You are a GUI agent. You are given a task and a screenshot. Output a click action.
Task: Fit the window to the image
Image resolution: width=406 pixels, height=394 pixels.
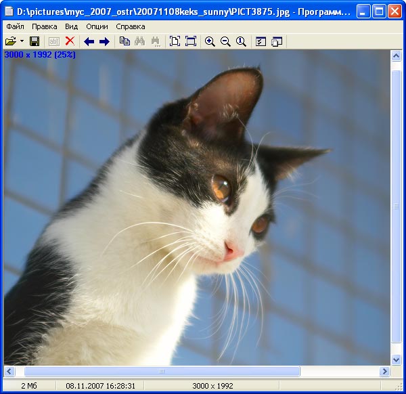[x=191, y=41]
